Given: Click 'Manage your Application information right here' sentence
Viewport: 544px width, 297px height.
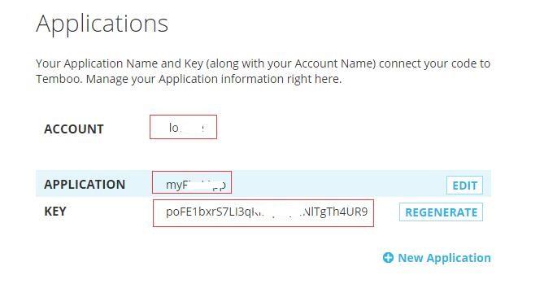Looking at the screenshot, I should point(214,79).
